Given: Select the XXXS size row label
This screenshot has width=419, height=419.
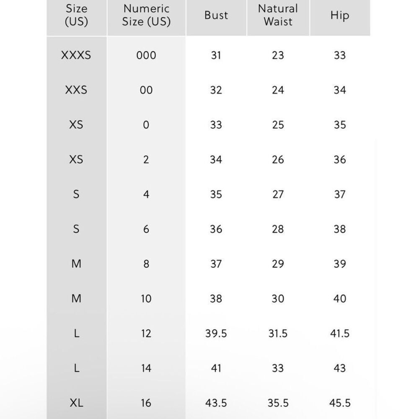Looking at the screenshot, I should click(76, 55).
